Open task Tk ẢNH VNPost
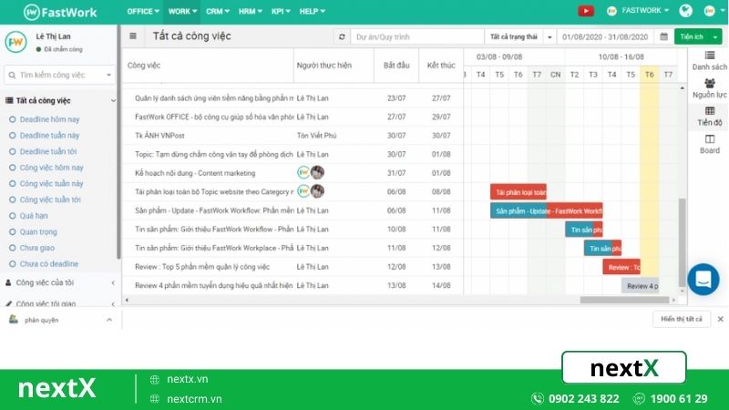This screenshot has height=410, width=729. (159, 135)
